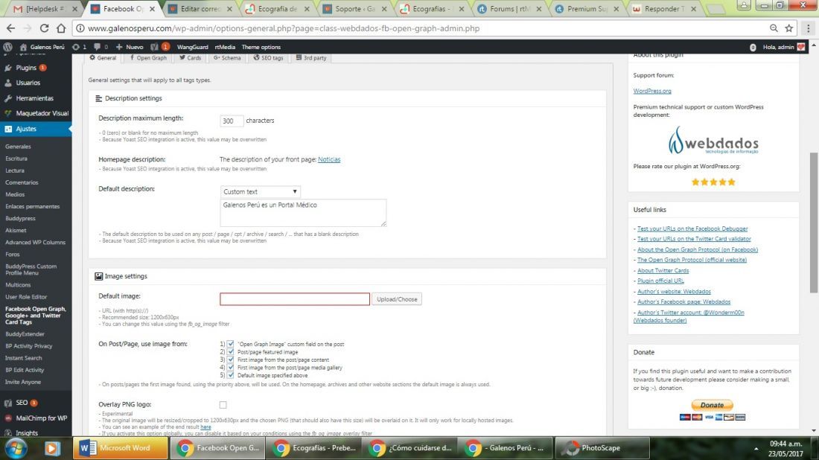This screenshot has width=819, height=460.
Task: Click the Donate PayPal button
Action: pos(713,405)
